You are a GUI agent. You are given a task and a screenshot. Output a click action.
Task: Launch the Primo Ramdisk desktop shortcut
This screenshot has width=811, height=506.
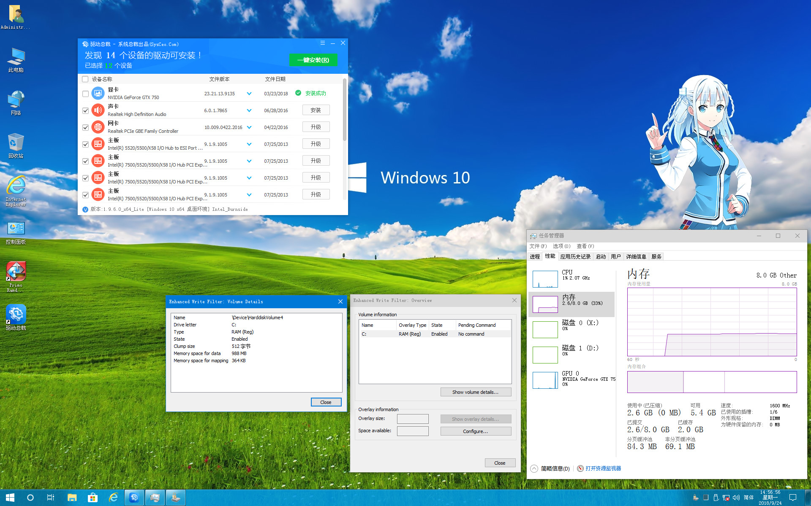(16, 277)
